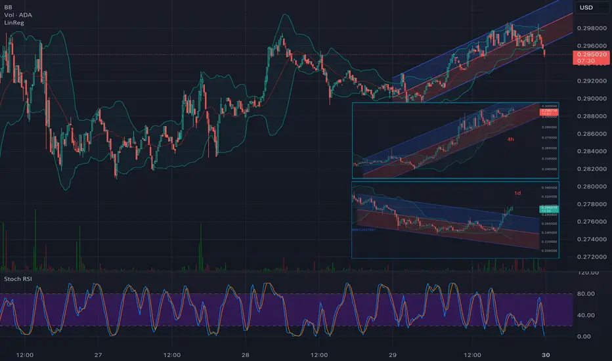
Task: Select the Vol · ADA indicator label
Action: coord(18,15)
